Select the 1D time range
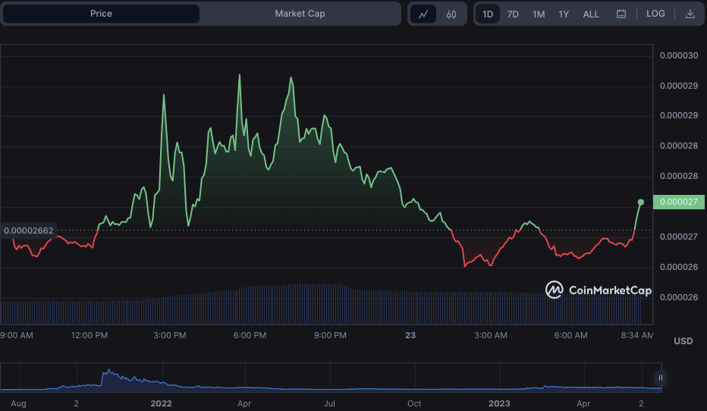The image size is (707, 411). click(x=488, y=14)
